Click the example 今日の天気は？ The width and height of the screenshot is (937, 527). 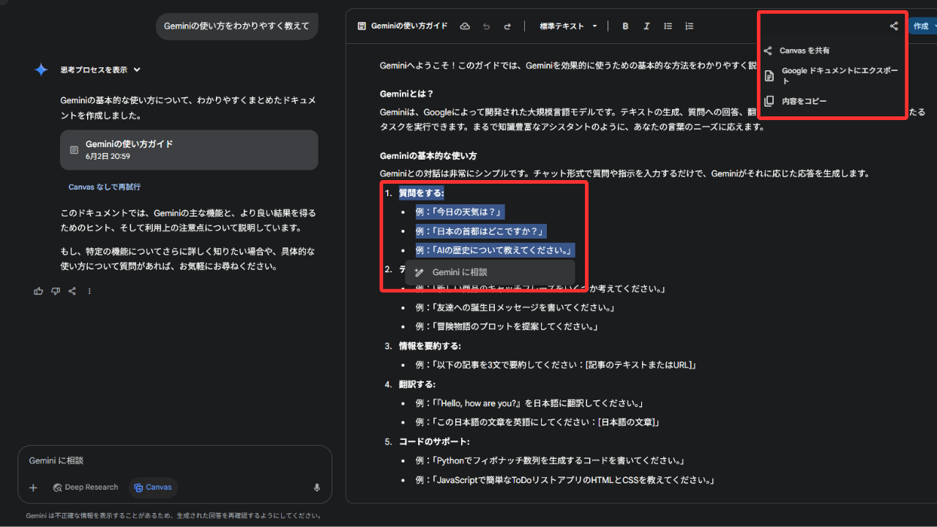[x=460, y=212]
